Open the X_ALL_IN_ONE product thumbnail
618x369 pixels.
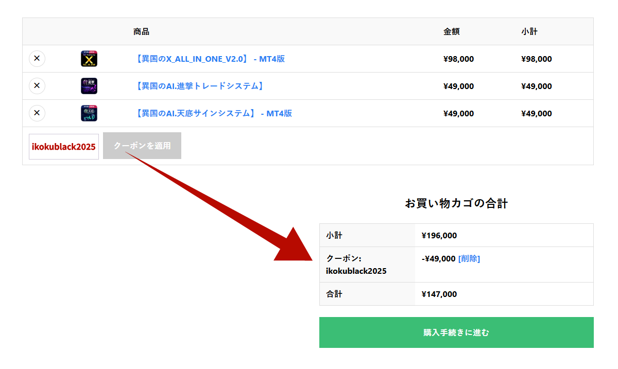point(89,59)
